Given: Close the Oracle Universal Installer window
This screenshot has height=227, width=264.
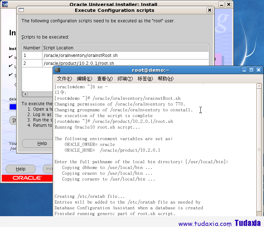Looking at the screenshot, I should pyautogui.click(x=229, y=4).
